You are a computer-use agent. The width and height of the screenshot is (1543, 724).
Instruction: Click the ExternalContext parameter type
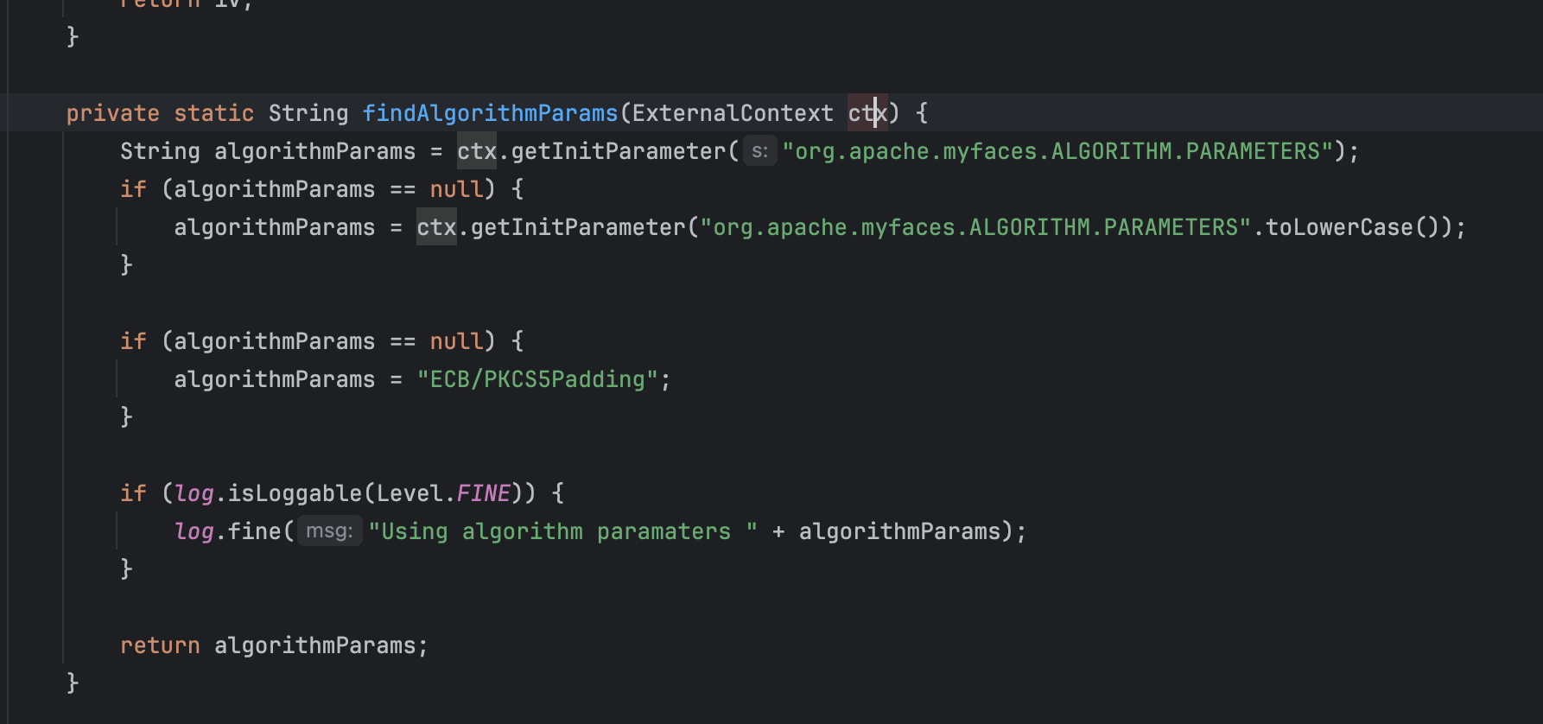coord(733,113)
